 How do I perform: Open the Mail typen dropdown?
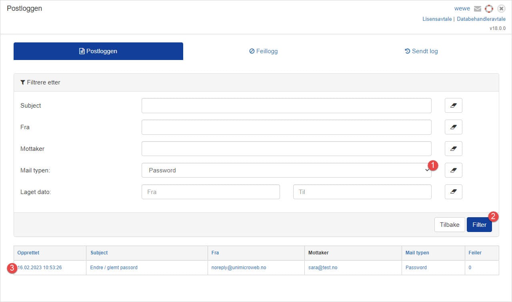pyautogui.click(x=286, y=170)
